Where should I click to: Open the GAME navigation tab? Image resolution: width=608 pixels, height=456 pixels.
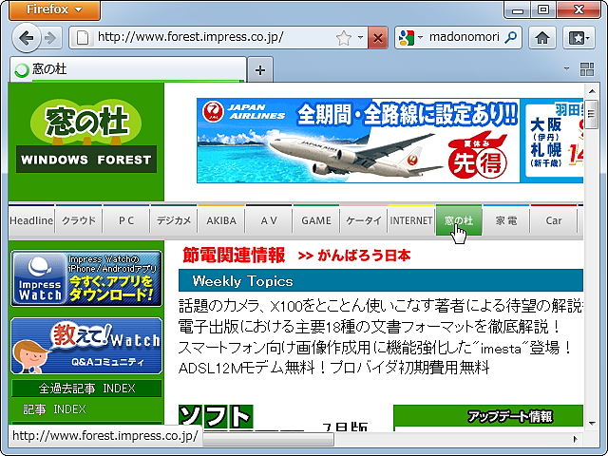[x=316, y=220]
